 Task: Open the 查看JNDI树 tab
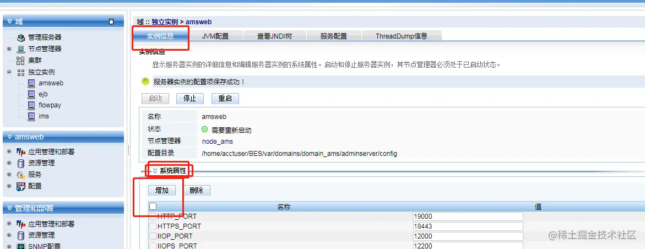click(274, 36)
